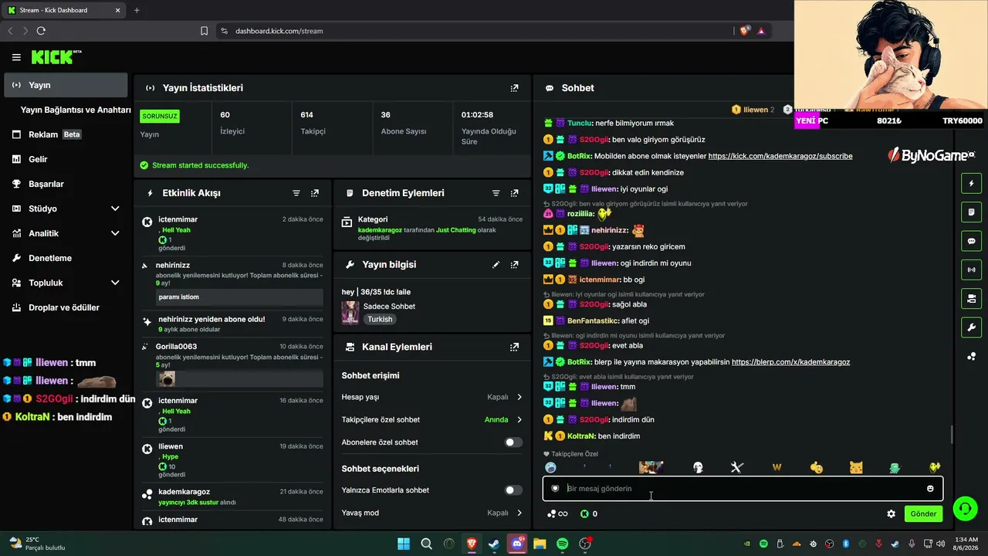The height and width of the screenshot is (556, 988).
Task: Insert the yellow cat emote from quick emotes
Action: pyautogui.click(x=856, y=467)
